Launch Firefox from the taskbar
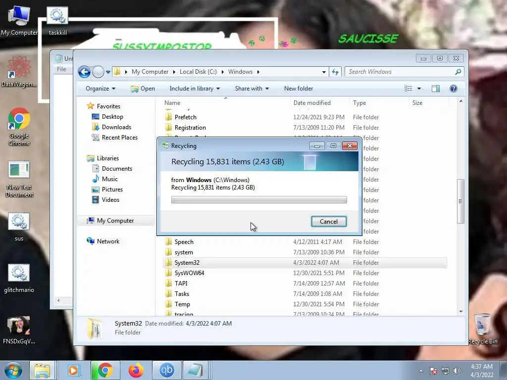The height and width of the screenshot is (380, 507). tap(136, 370)
